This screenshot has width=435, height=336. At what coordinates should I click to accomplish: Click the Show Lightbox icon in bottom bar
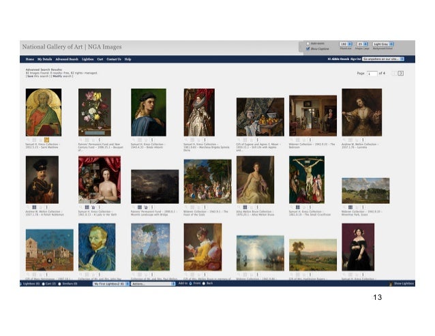(x=391, y=284)
